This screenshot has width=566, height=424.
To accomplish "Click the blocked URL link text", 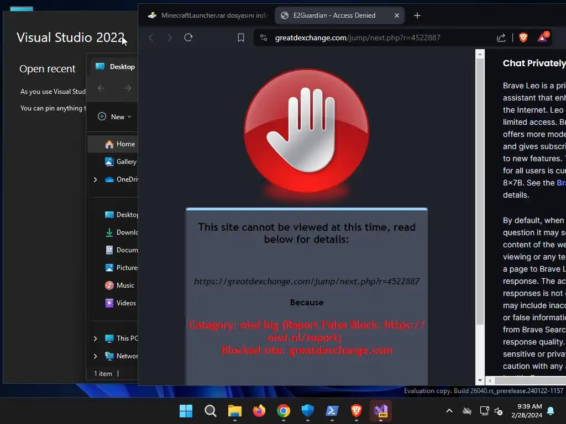I will 306,281.
